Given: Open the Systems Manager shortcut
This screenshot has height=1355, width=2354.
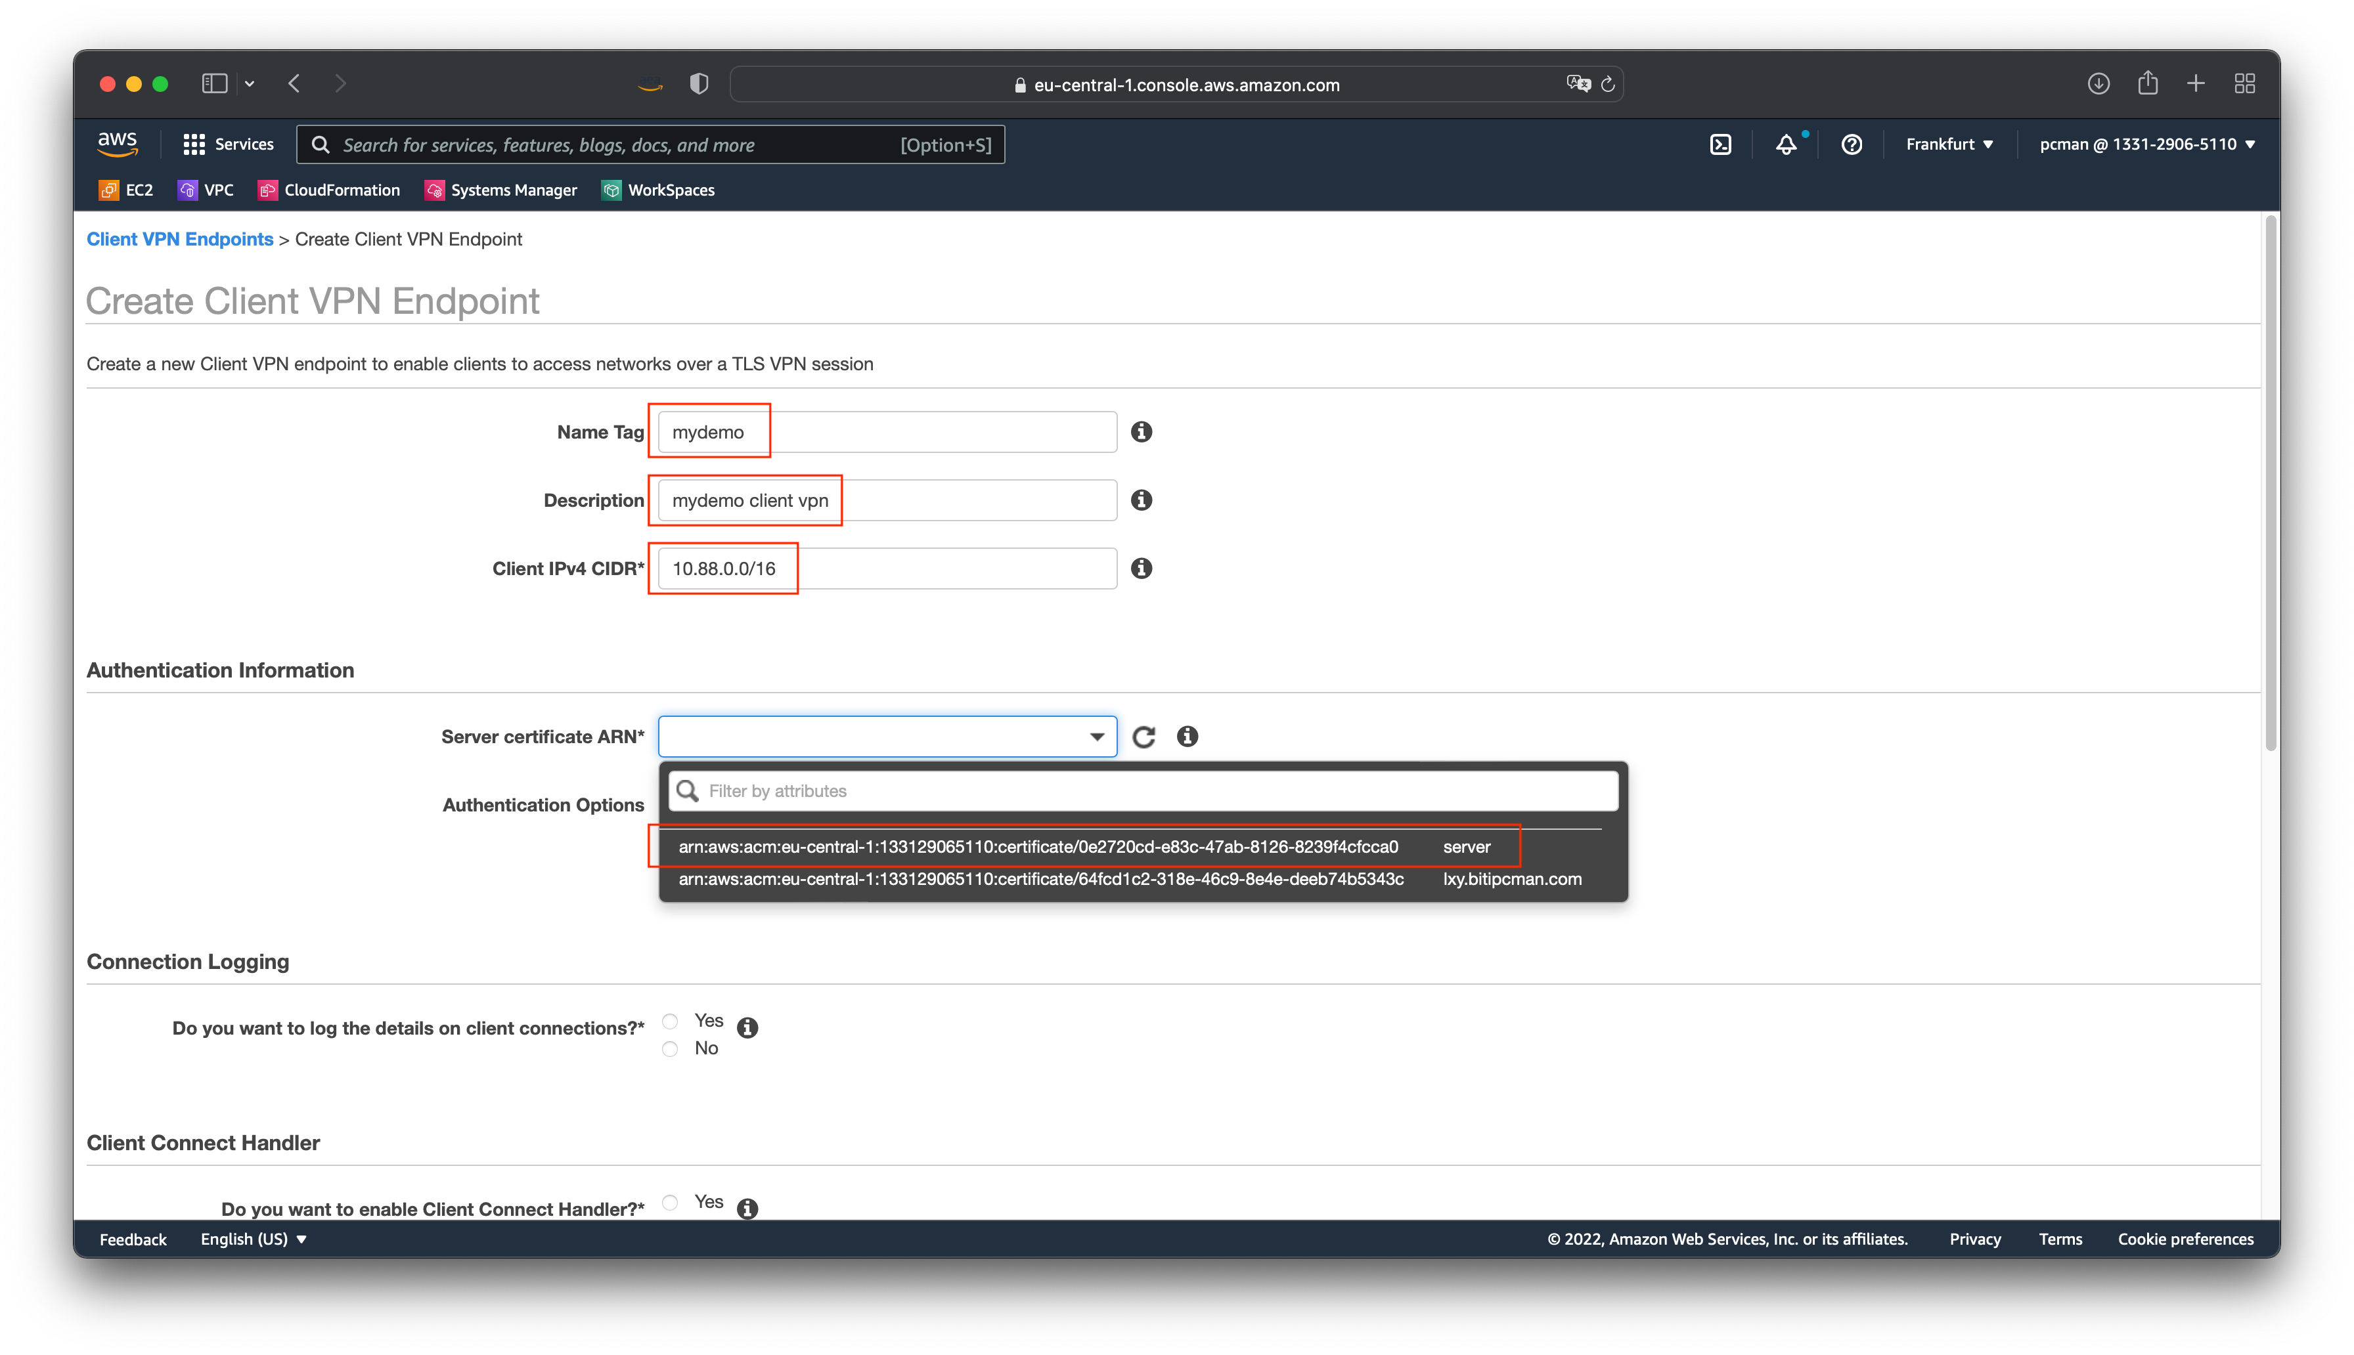Looking at the screenshot, I should click(x=500, y=190).
